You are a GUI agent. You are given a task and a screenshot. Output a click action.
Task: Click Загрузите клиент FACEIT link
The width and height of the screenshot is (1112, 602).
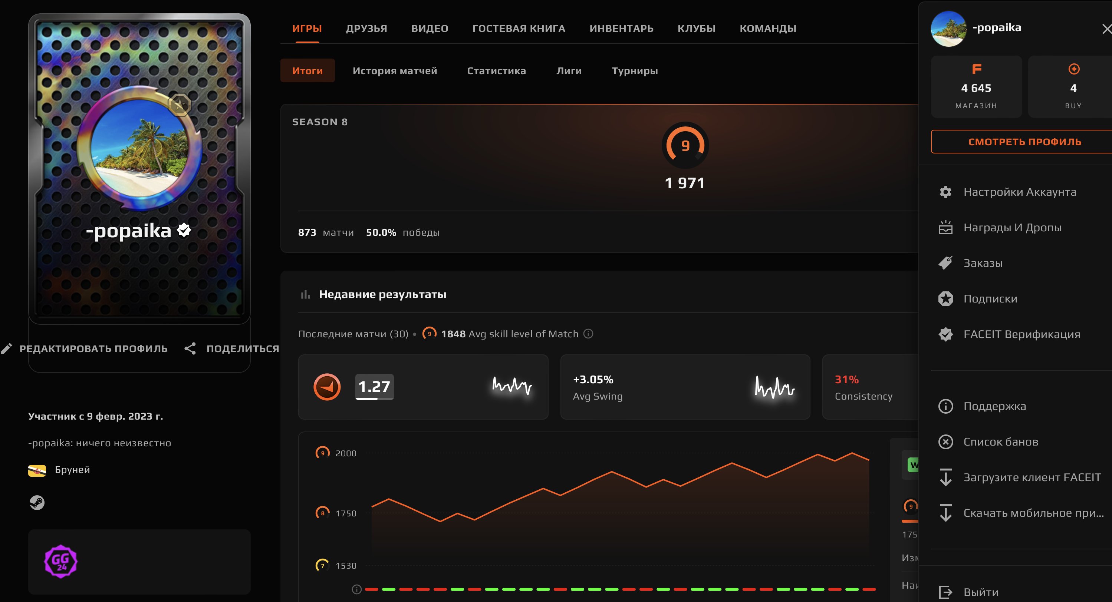tap(1020, 477)
